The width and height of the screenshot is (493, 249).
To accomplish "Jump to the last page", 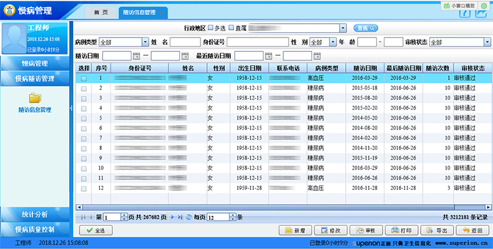I will click(180, 217).
